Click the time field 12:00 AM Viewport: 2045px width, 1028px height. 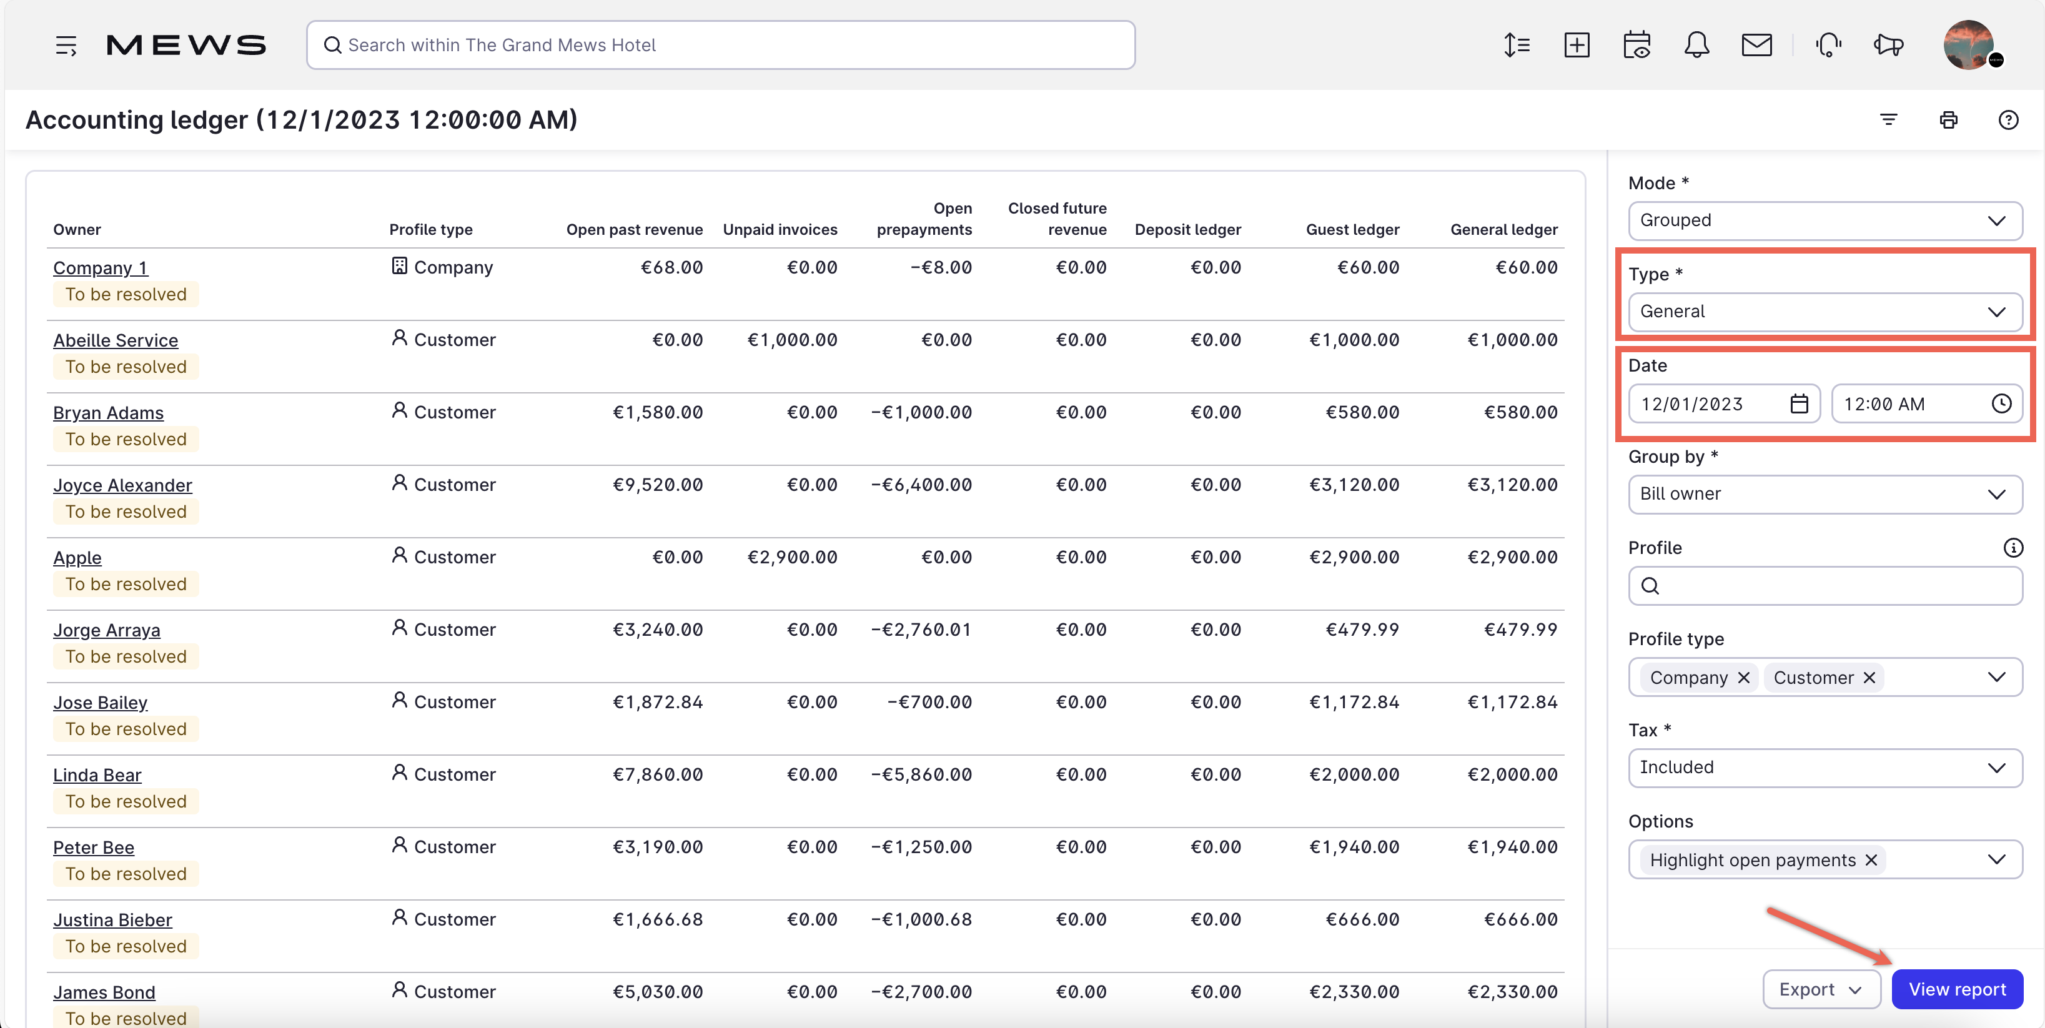pyautogui.click(x=1927, y=404)
